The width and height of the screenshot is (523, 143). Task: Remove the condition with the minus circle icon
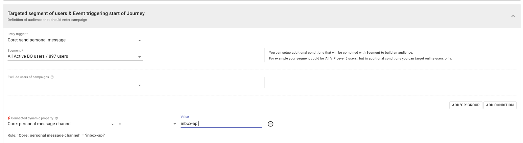[270, 124]
